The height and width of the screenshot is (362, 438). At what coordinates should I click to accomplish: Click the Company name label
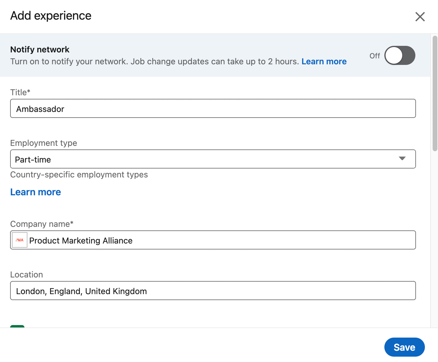[42, 224]
